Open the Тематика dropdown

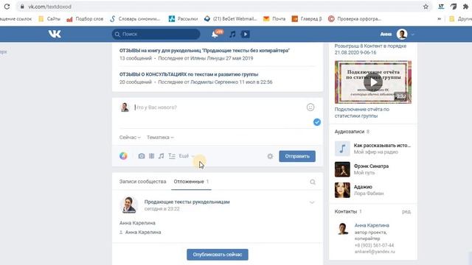[x=160, y=138]
